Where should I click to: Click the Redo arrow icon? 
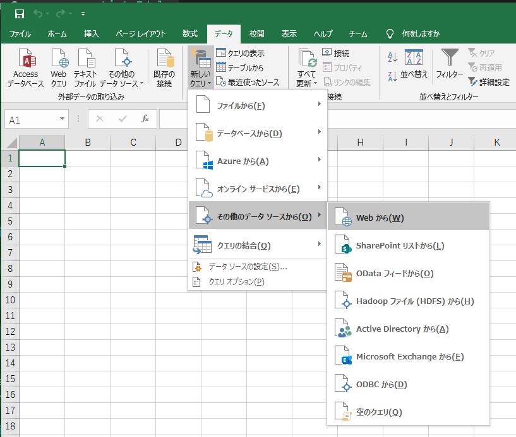coord(61,14)
